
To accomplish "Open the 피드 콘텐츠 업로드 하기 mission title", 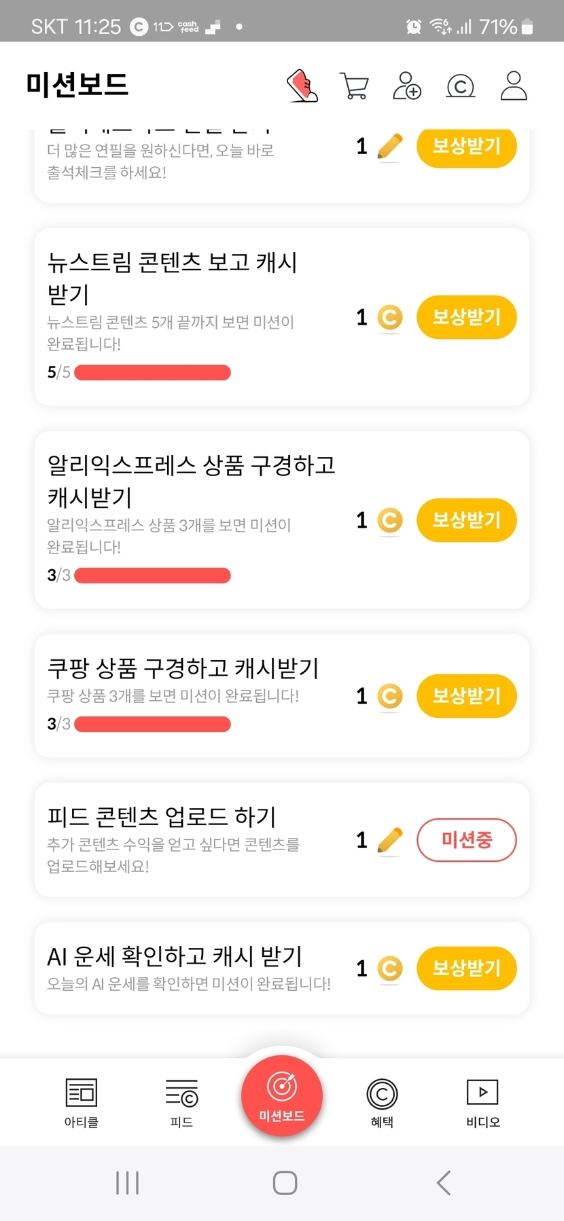I will coord(162,816).
